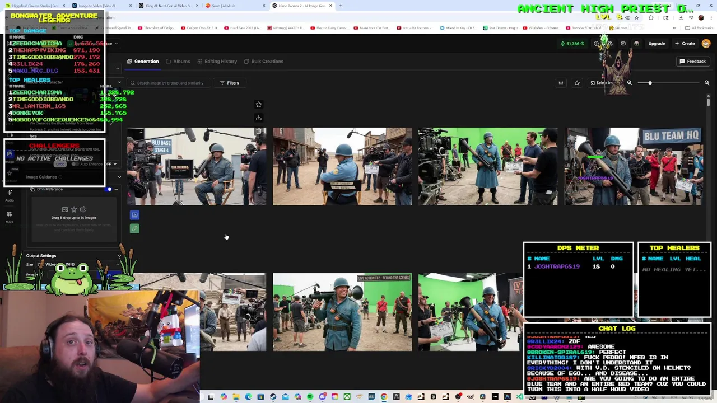Adjust the thumbnail zoom slider handle
The height and width of the screenshot is (403, 717).
pyautogui.click(x=650, y=83)
